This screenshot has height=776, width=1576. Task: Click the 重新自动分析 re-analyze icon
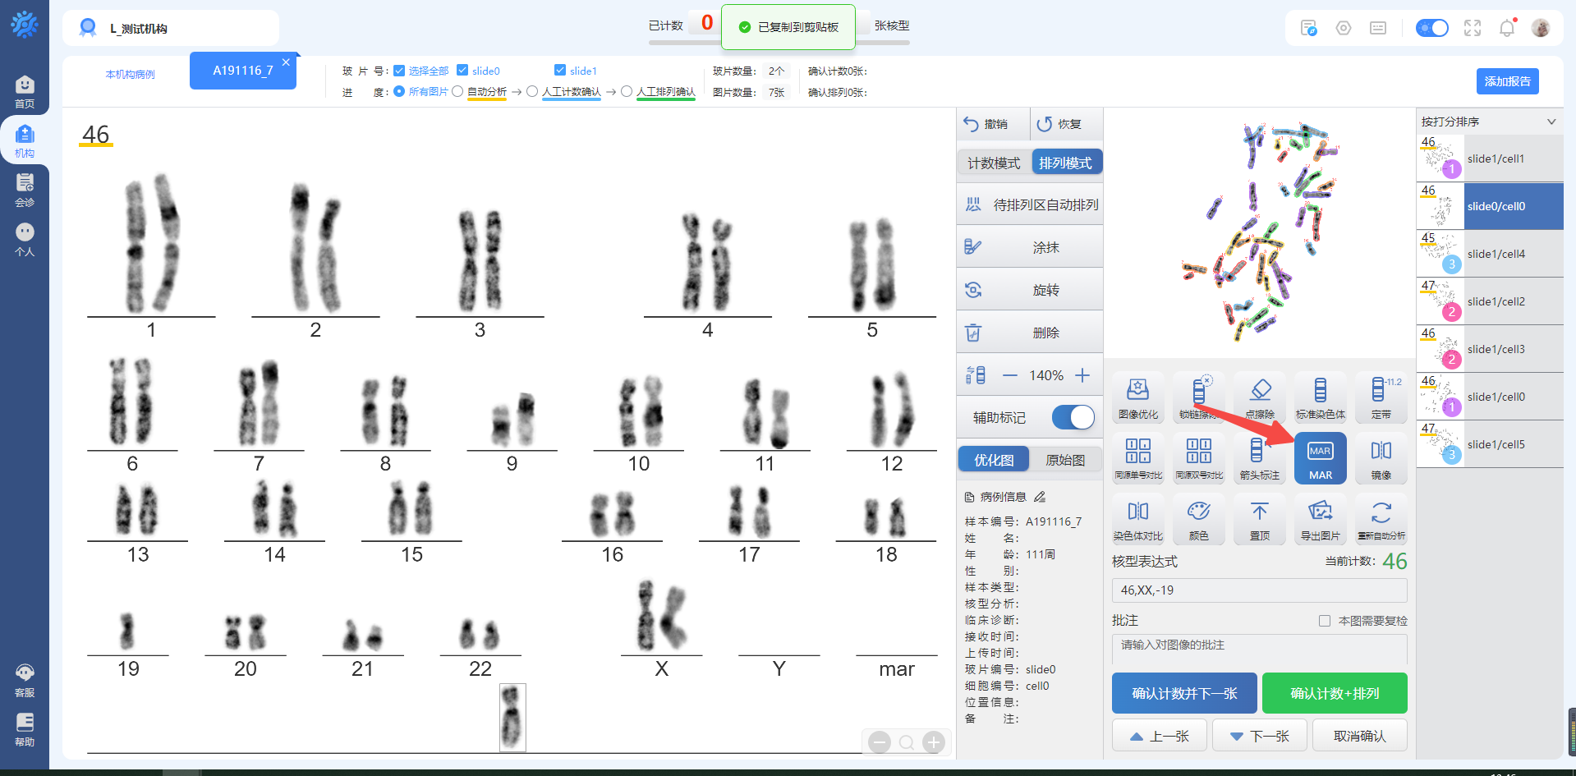[x=1381, y=519]
